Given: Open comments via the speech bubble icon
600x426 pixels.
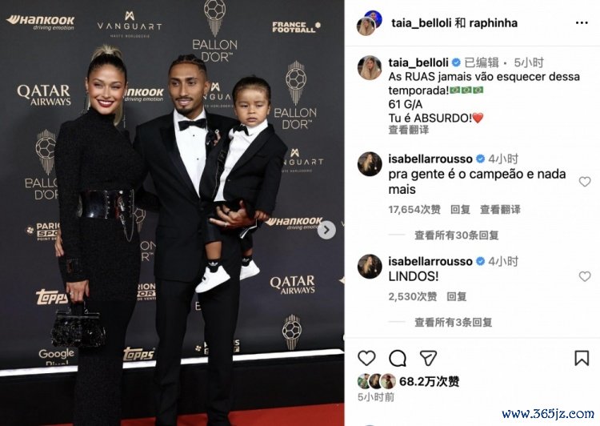Looking at the screenshot, I should [397, 358].
